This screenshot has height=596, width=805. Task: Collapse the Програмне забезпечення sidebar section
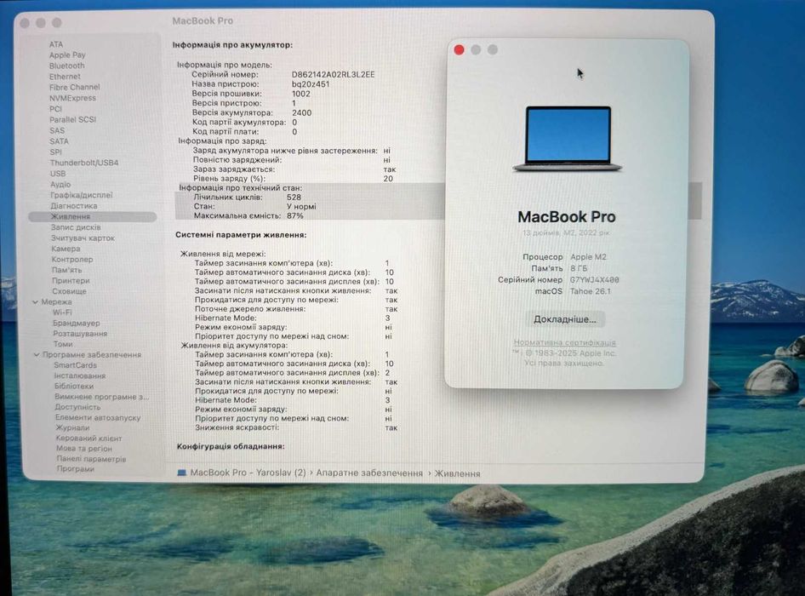37,354
